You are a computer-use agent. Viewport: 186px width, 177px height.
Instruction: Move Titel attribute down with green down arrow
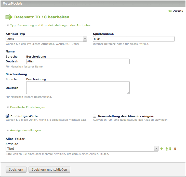click(170, 149)
